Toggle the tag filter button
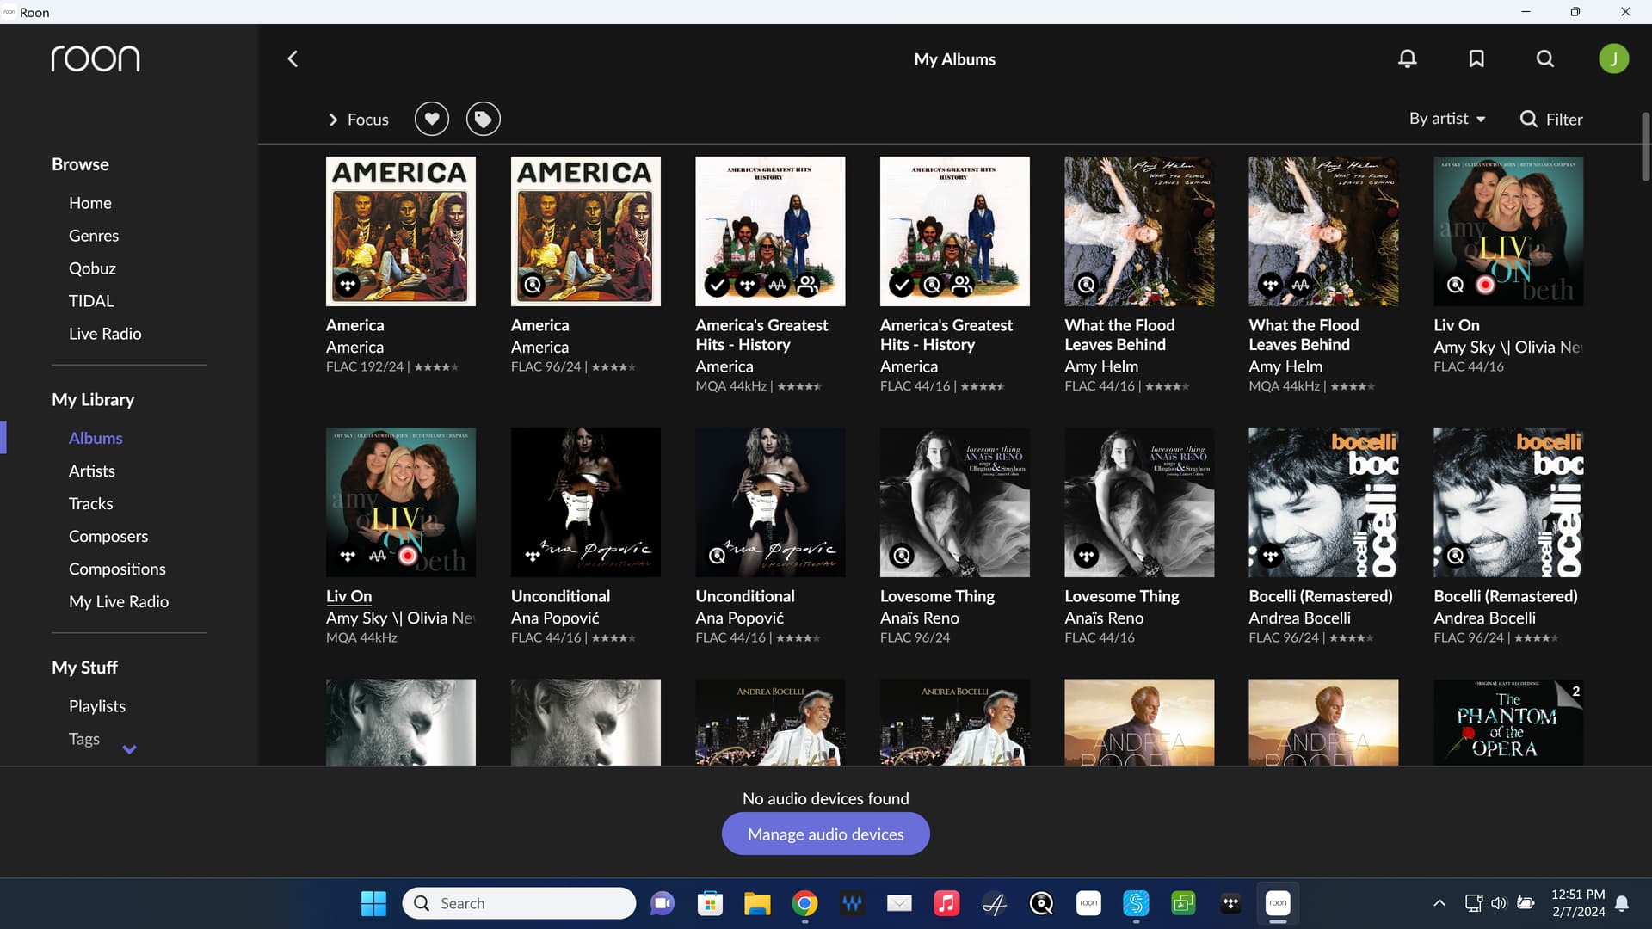1652x929 pixels. point(484,119)
